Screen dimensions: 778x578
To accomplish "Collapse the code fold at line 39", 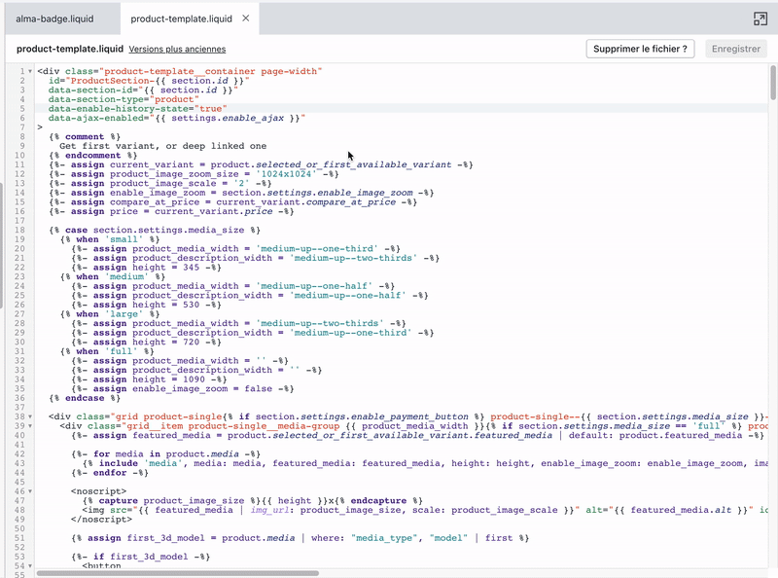I will pyautogui.click(x=30, y=426).
